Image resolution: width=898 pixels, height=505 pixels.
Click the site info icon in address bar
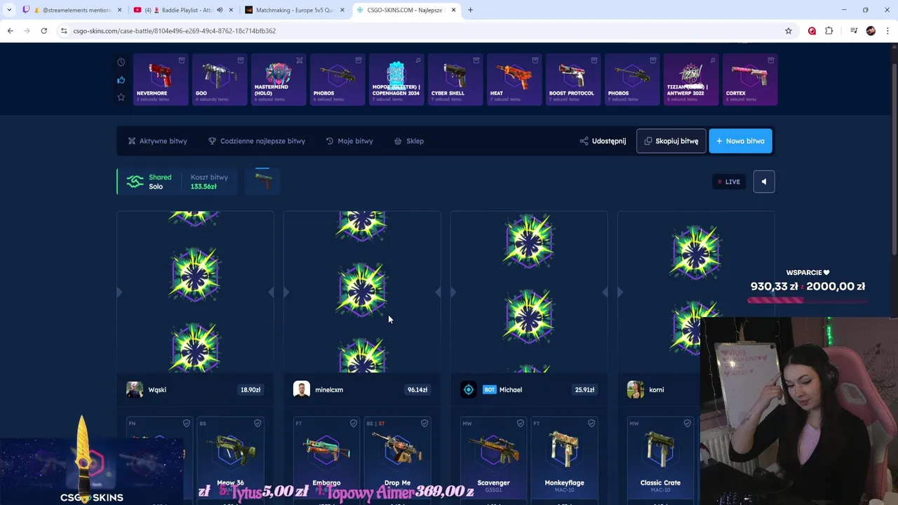(64, 31)
